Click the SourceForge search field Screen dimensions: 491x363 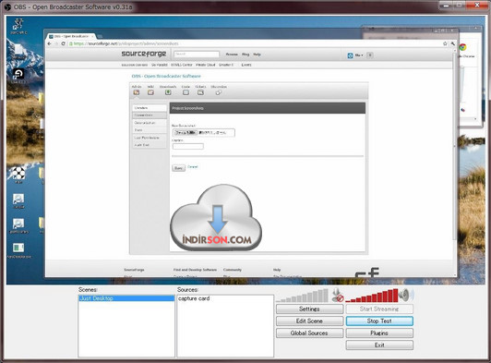pos(197,54)
